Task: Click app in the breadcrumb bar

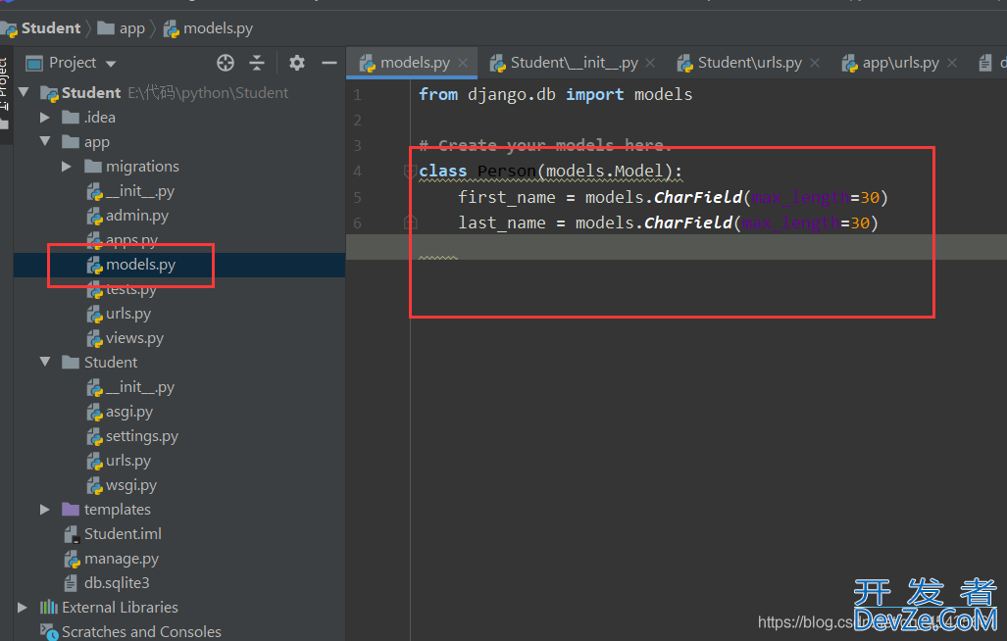Action: pyautogui.click(x=131, y=28)
